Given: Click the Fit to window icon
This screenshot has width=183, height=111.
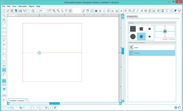Looking at the screenshot, I should point(70,11).
